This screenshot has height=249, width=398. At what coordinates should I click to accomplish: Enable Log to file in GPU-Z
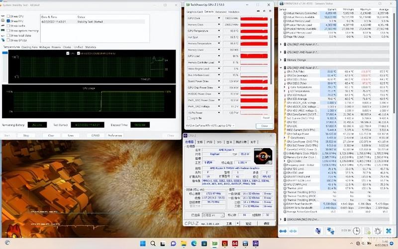(x=189, y=118)
